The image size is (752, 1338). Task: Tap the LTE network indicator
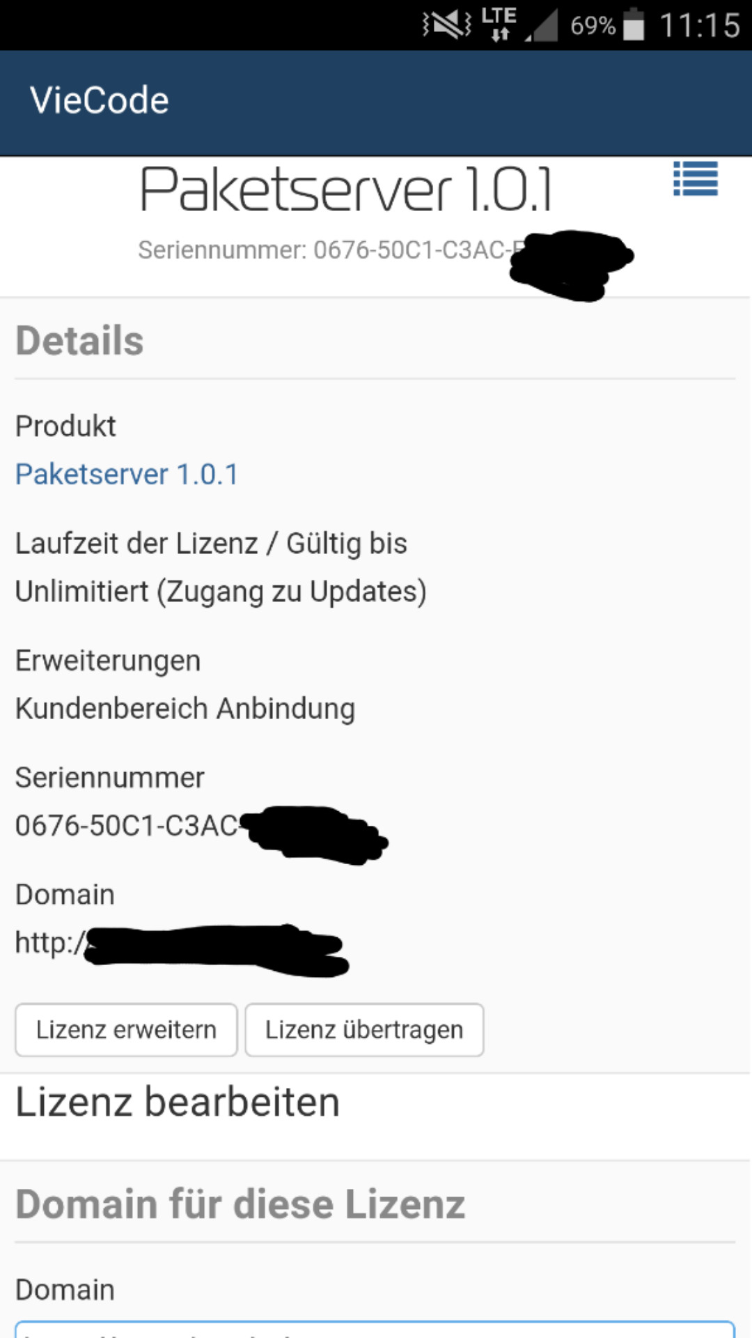499,24
